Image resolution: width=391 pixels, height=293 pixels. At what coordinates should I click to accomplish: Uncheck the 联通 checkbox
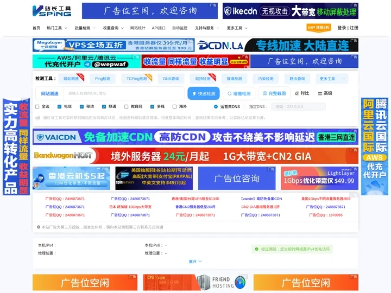(104, 107)
